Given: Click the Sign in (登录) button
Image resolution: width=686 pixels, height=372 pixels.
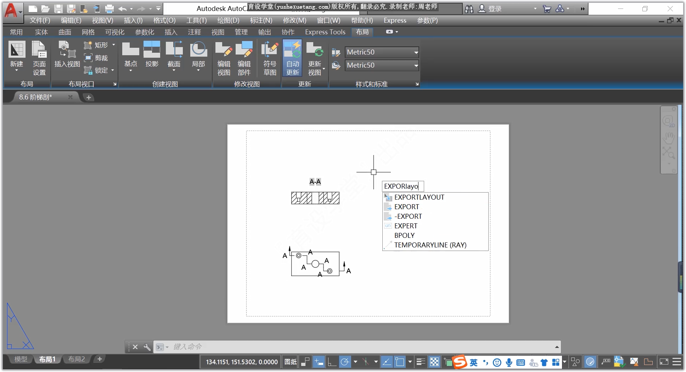Looking at the screenshot, I should (x=490, y=9).
